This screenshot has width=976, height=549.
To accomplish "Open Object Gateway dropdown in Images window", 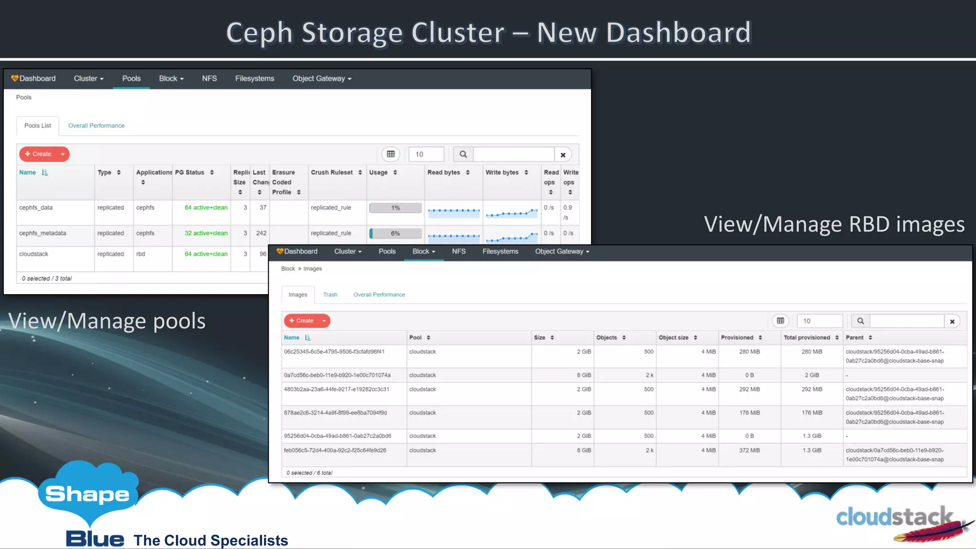I will 562,251.
